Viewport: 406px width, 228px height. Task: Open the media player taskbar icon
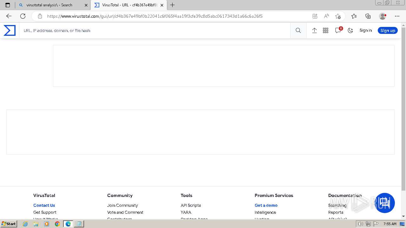point(47,224)
